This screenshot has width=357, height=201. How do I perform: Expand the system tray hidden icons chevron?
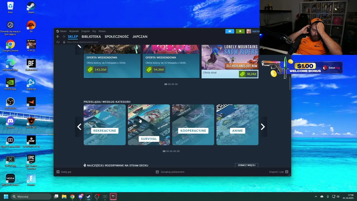pyautogui.click(x=316, y=197)
